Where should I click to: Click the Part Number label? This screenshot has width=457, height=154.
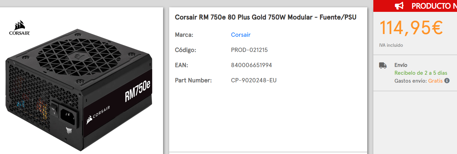[x=193, y=80]
